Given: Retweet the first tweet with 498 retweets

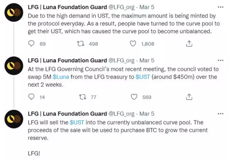Looking at the screenshot, I should click(81, 44).
